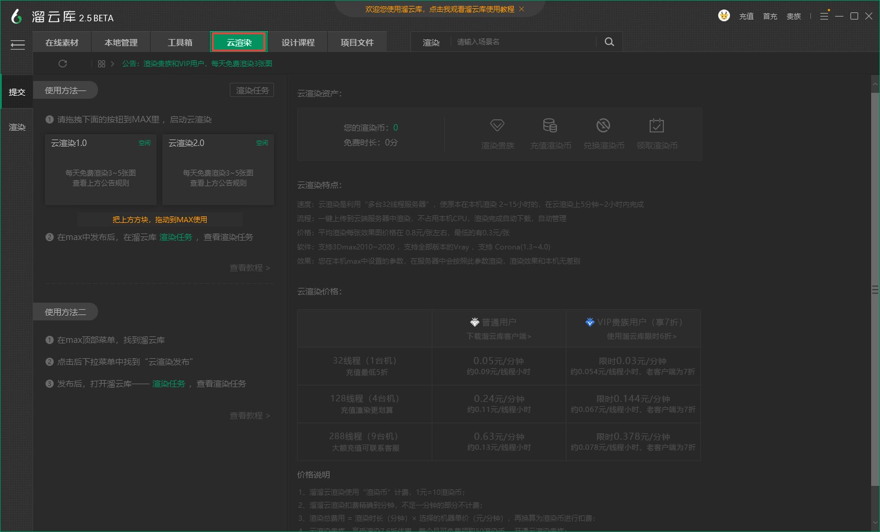Select the 渲染 side tab
This screenshot has width=880, height=532.
17,127
